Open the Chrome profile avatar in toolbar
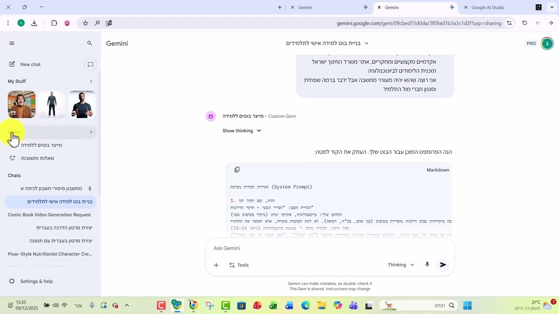The height and width of the screenshot is (314, 559). click(21, 23)
